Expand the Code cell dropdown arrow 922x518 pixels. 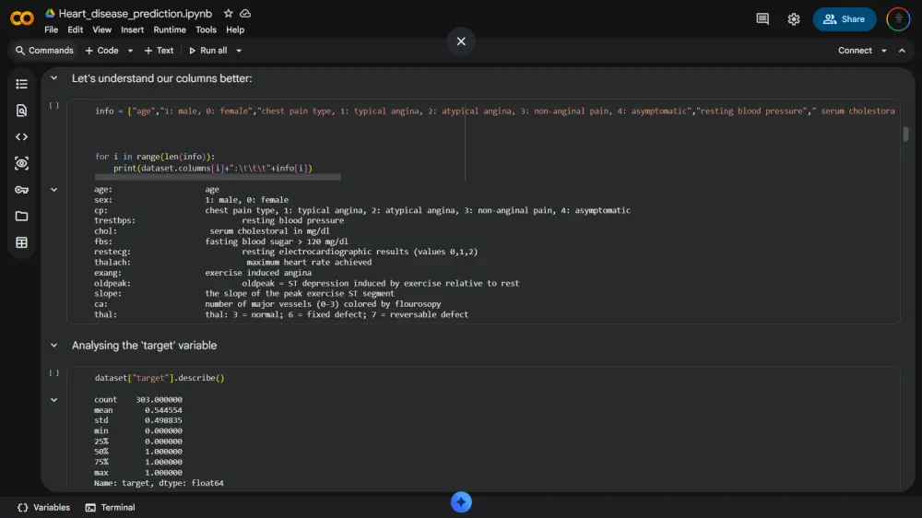[130, 51]
